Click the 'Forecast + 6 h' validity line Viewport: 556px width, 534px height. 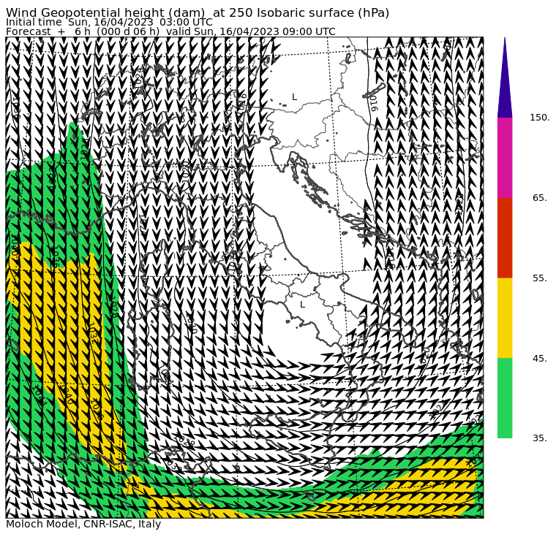coord(170,31)
